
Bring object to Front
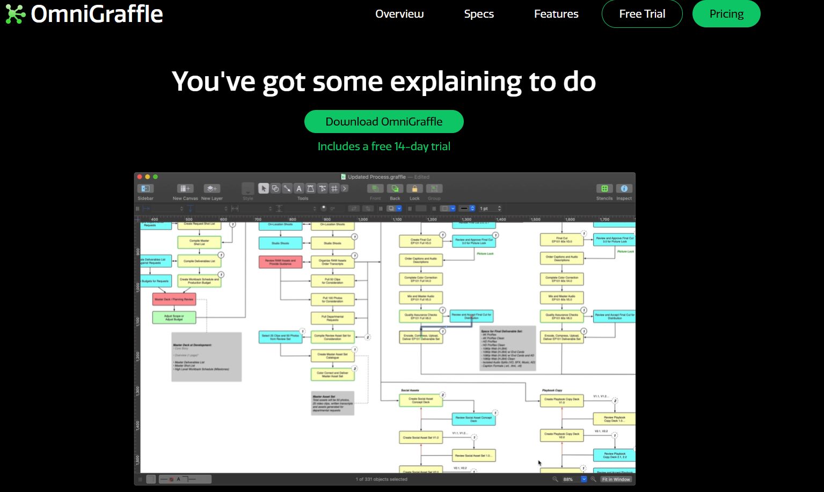(375, 189)
